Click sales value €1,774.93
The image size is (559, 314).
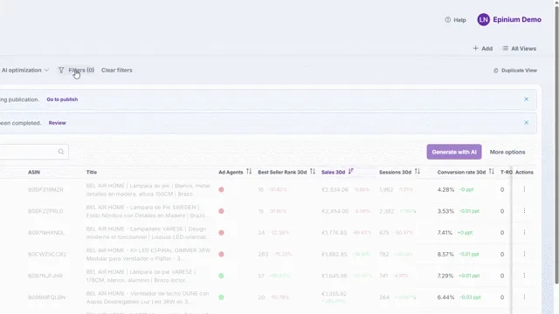pos(334,233)
